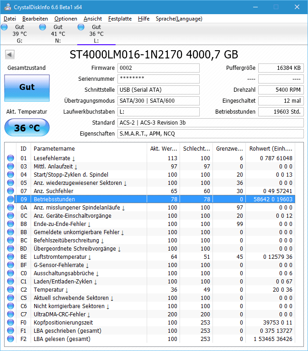308x351 pixels.
Task: Click status orb for Kopfpositionierungszeit row
Action: coord(11,323)
